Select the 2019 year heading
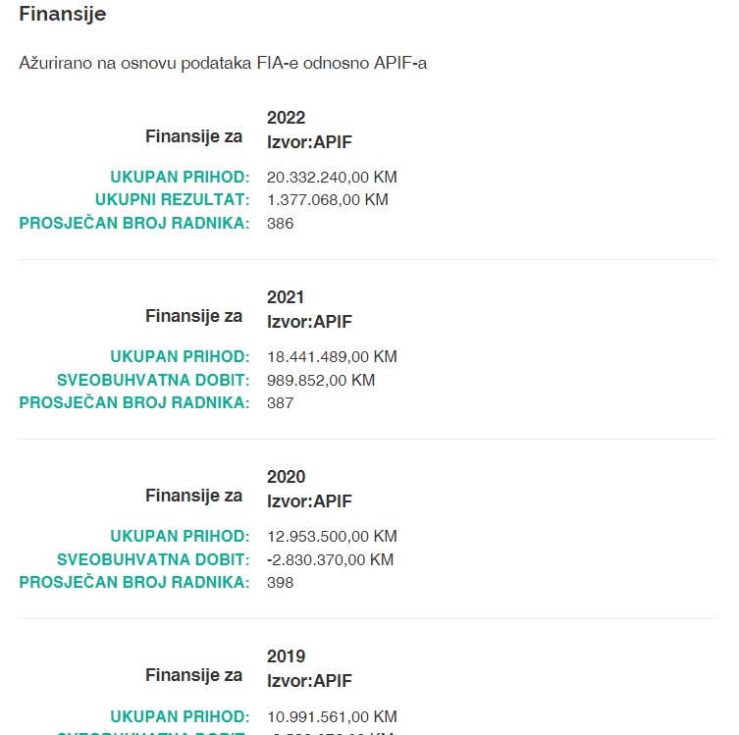Image resolution: width=739 pixels, height=735 pixels. tap(286, 656)
